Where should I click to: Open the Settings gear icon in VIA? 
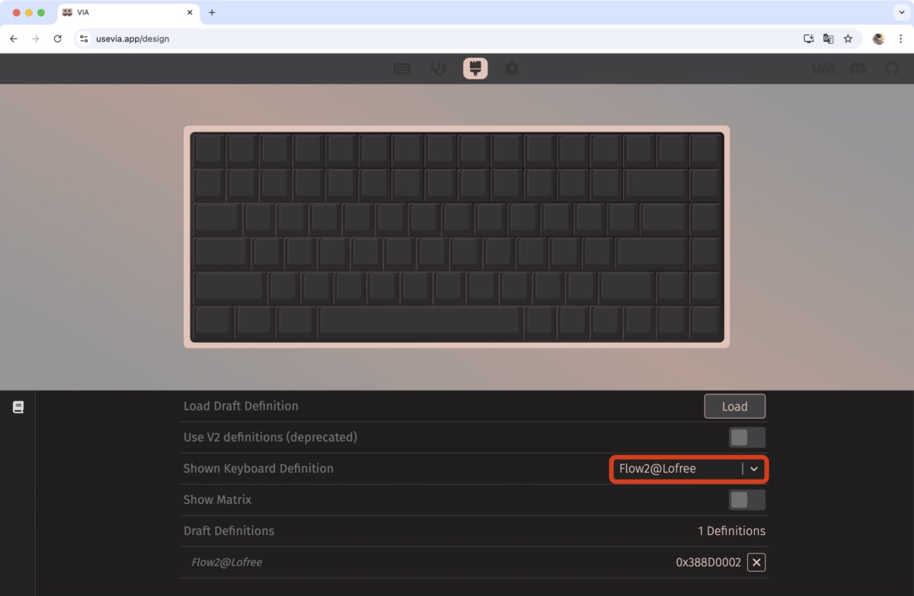[512, 69]
